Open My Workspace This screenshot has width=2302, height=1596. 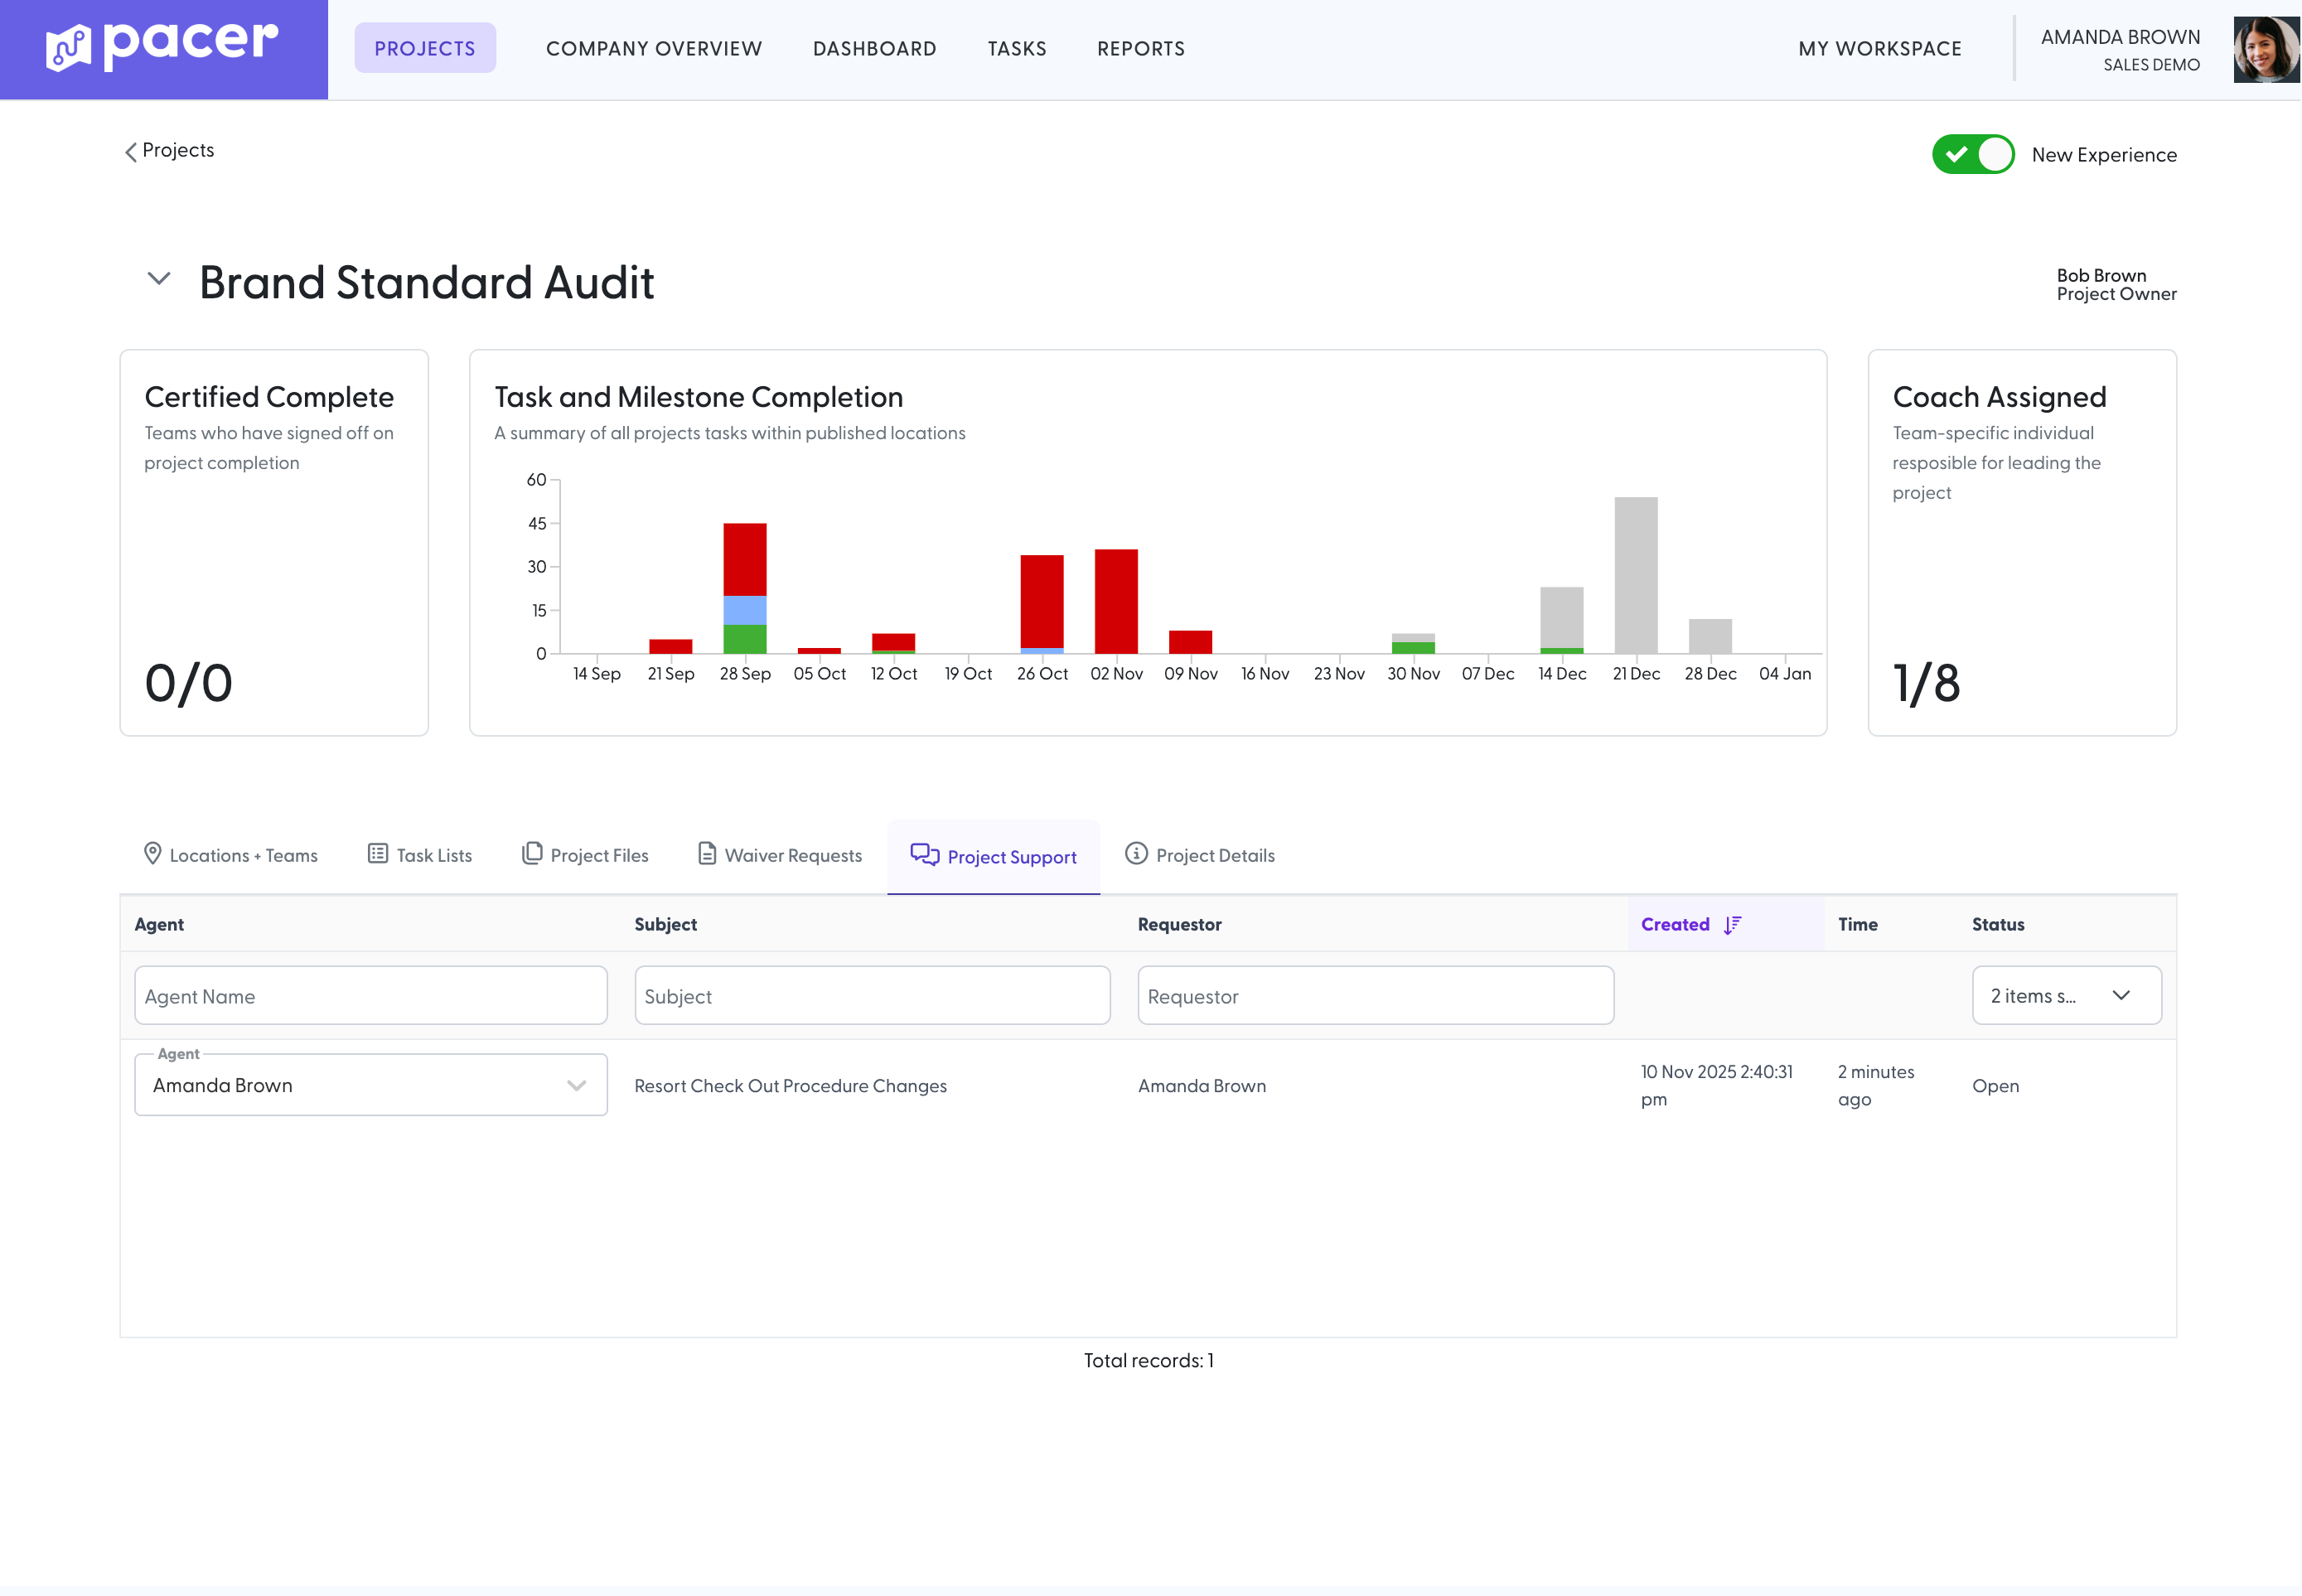1880,48
